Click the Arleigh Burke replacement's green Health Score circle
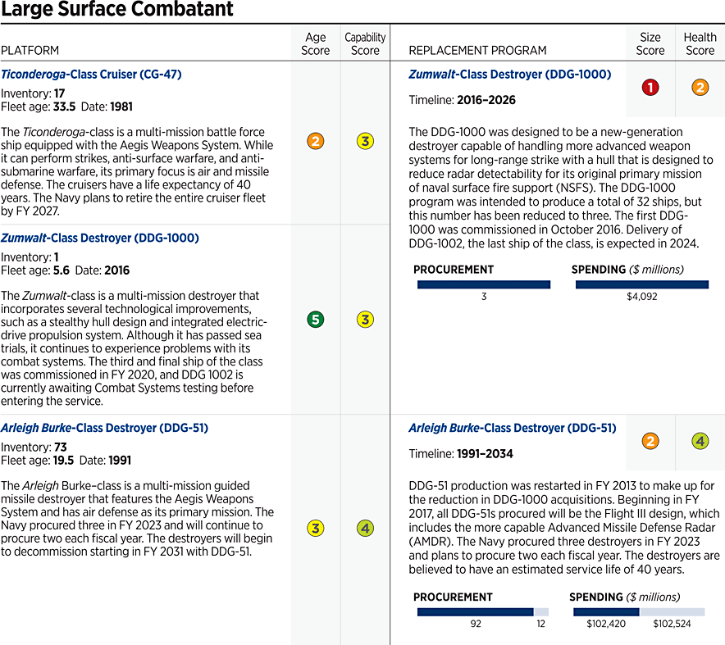 pos(700,441)
